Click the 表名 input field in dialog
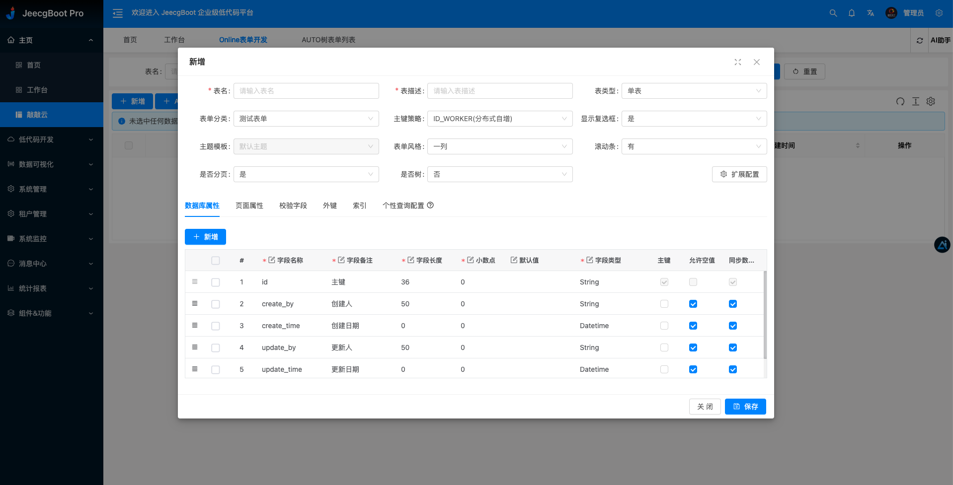This screenshot has height=485, width=953. tap(306, 91)
